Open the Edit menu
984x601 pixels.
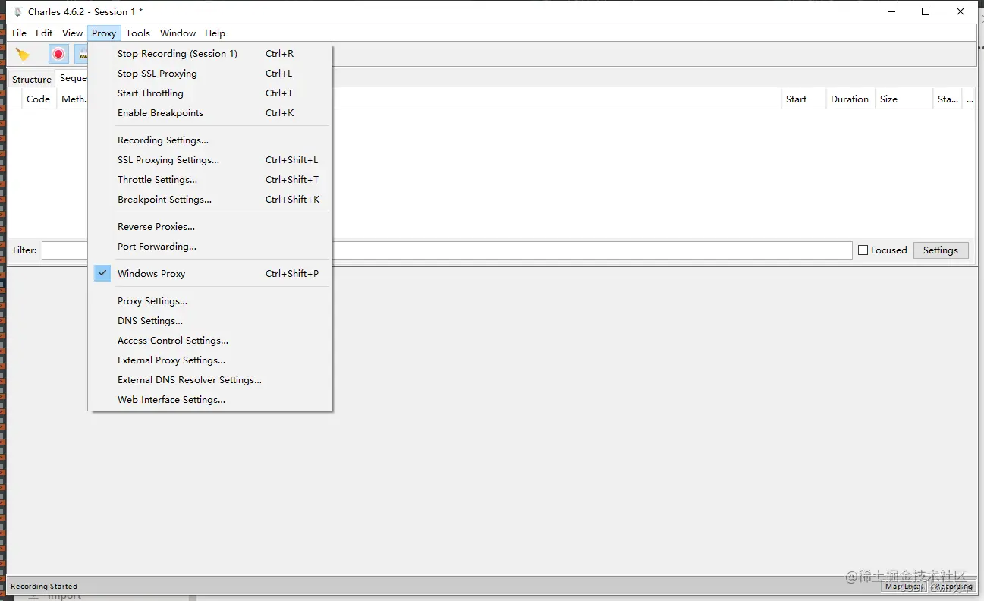point(44,33)
